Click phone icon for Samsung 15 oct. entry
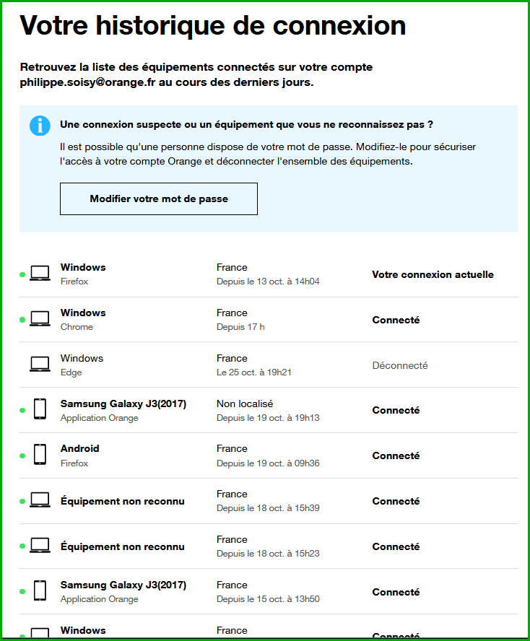The height and width of the screenshot is (641, 530). coord(40,591)
